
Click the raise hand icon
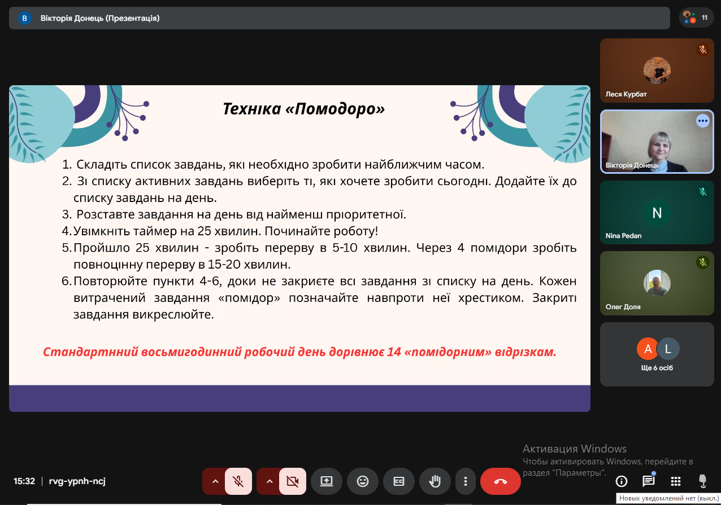pos(435,481)
